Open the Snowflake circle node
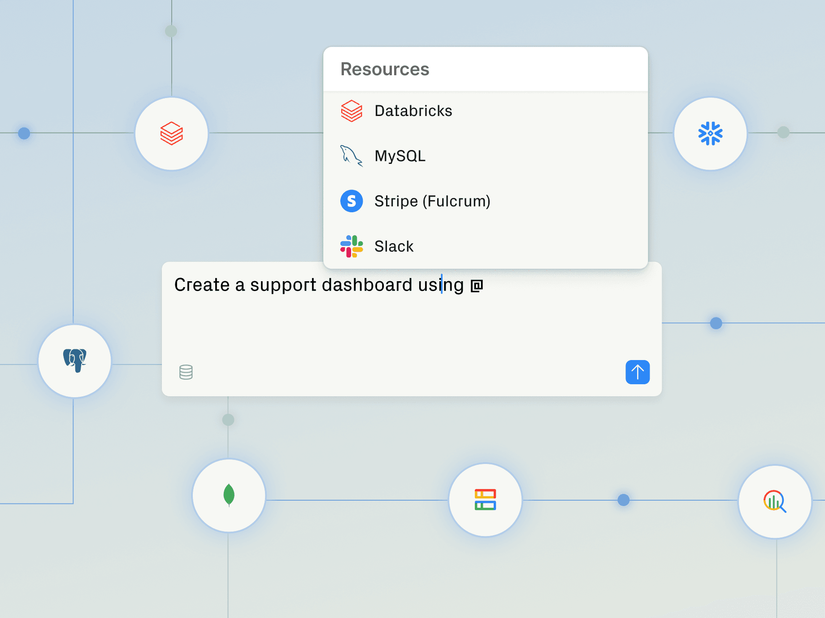 [x=711, y=133]
